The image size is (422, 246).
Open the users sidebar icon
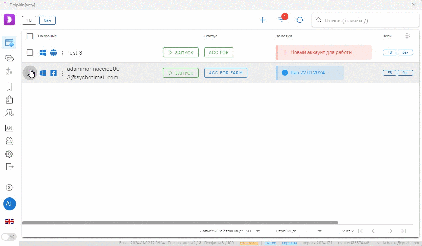point(9,113)
